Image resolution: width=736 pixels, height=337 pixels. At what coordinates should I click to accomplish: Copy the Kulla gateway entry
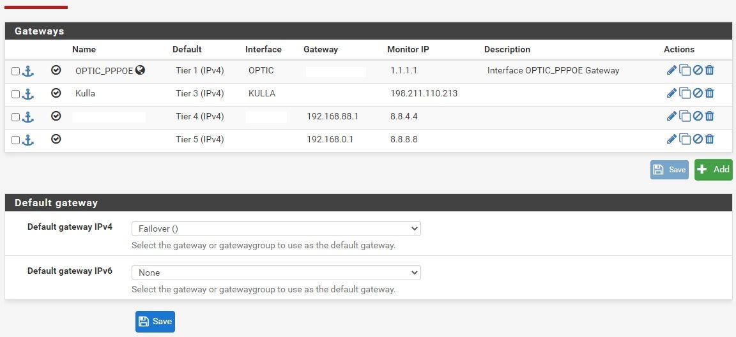tap(685, 93)
